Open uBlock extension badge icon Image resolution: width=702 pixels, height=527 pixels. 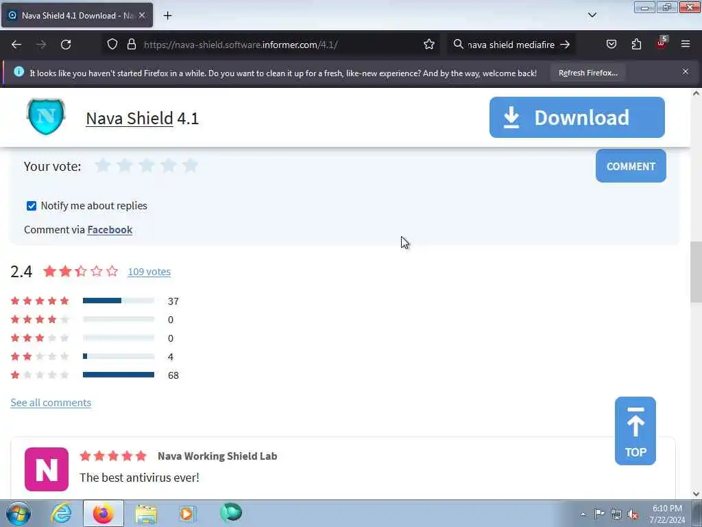tap(662, 43)
